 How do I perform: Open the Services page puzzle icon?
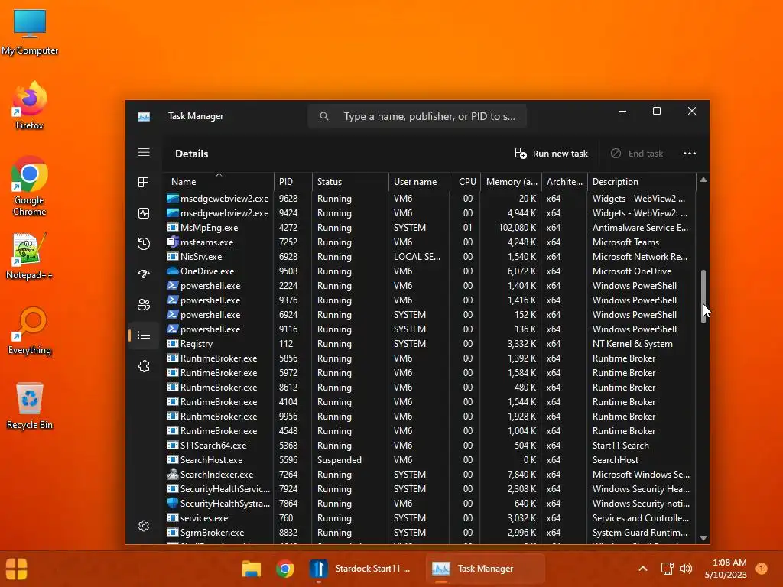tap(144, 366)
